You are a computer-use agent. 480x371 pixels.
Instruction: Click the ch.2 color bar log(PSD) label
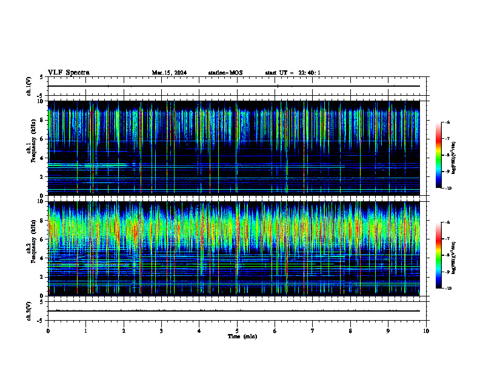(454, 258)
